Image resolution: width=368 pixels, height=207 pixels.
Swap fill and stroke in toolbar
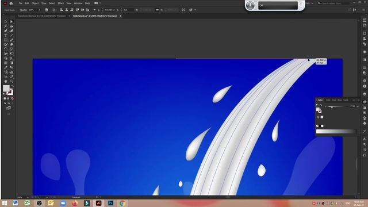click(12, 86)
